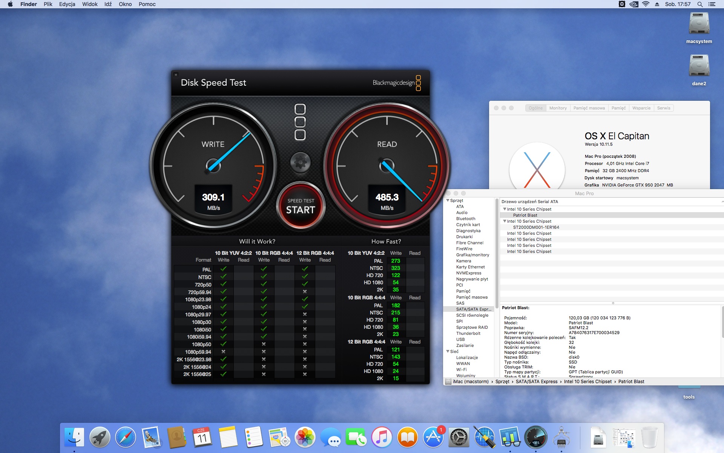Open App Store with update badge
Screen dimensions: 724x453
433,437
